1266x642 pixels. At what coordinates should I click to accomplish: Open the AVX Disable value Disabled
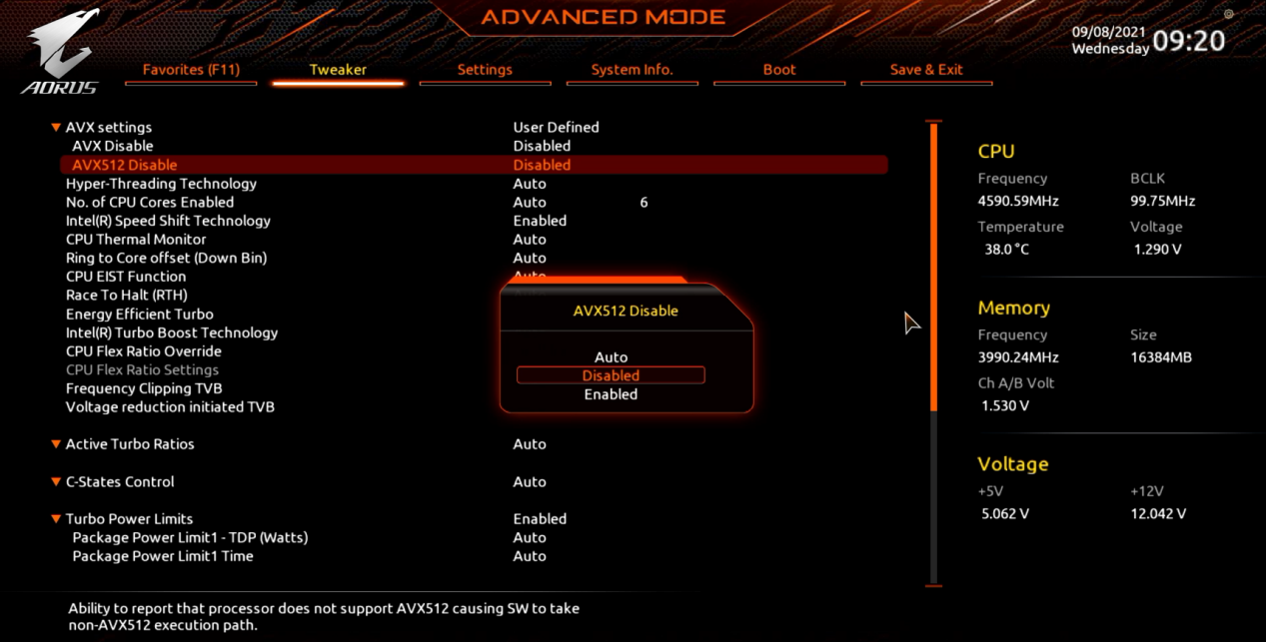(542, 146)
